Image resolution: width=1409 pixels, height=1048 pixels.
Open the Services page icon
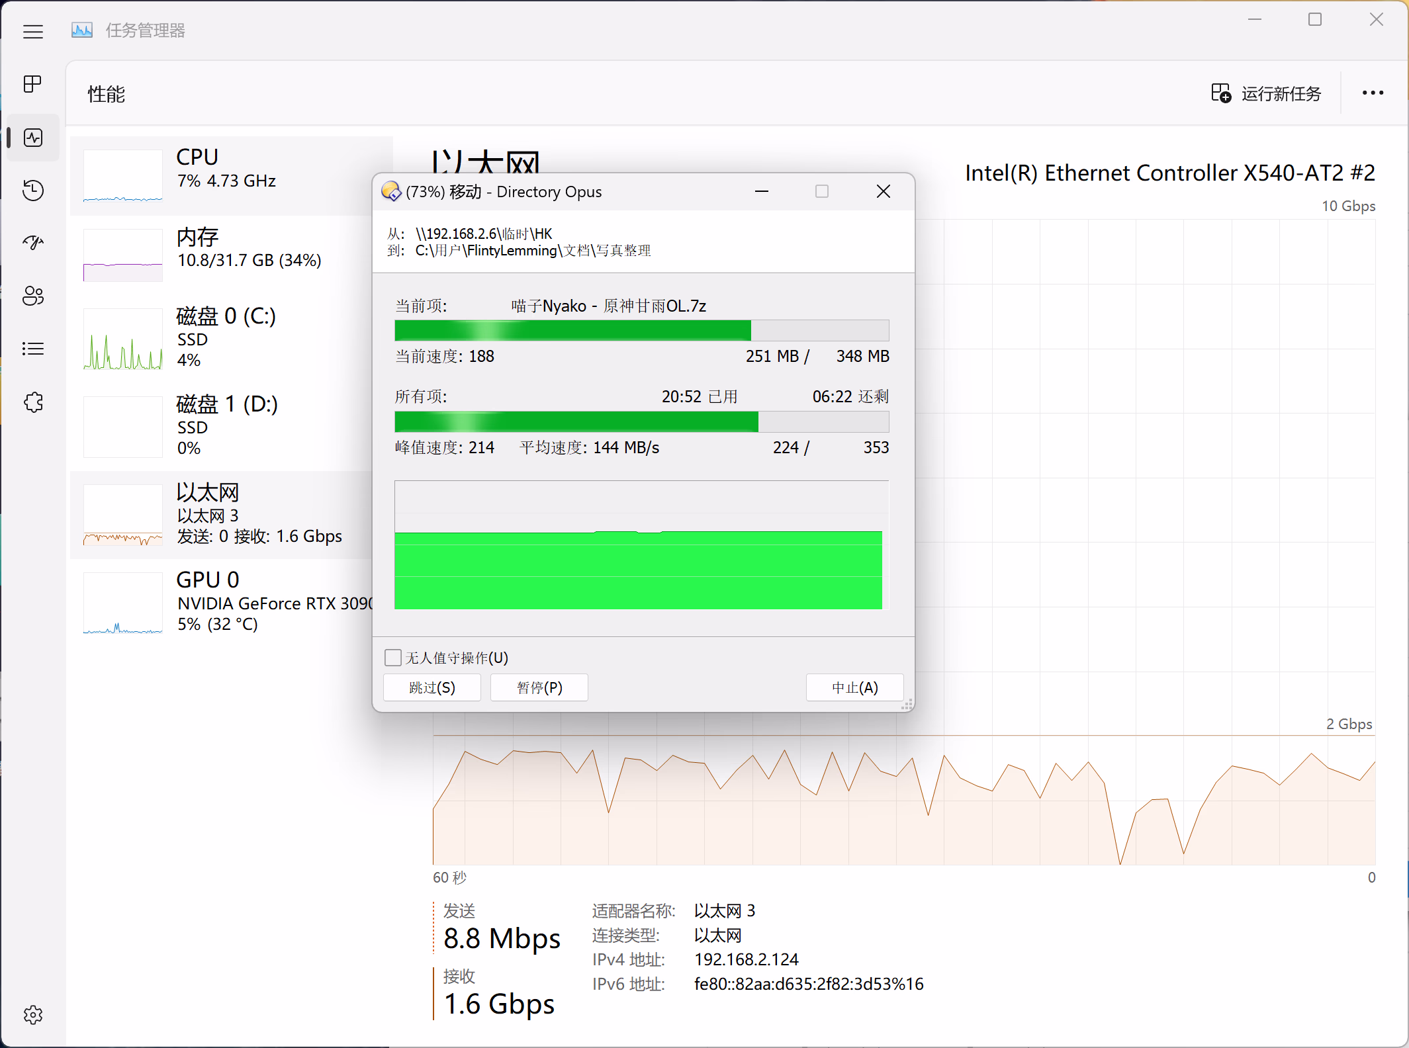click(x=32, y=402)
